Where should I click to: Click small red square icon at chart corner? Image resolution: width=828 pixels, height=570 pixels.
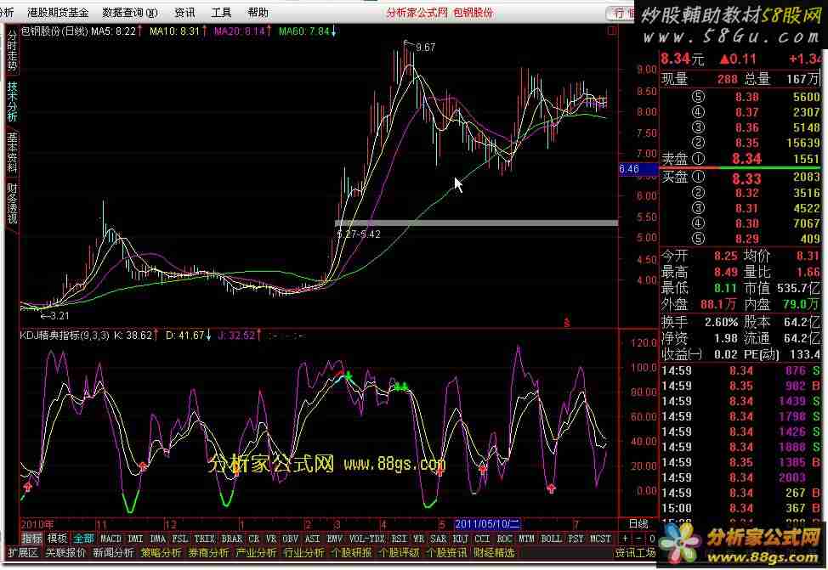(611, 31)
